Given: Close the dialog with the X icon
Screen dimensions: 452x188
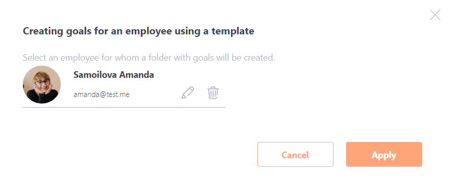Looking at the screenshot, I should (x=435, y=15).
